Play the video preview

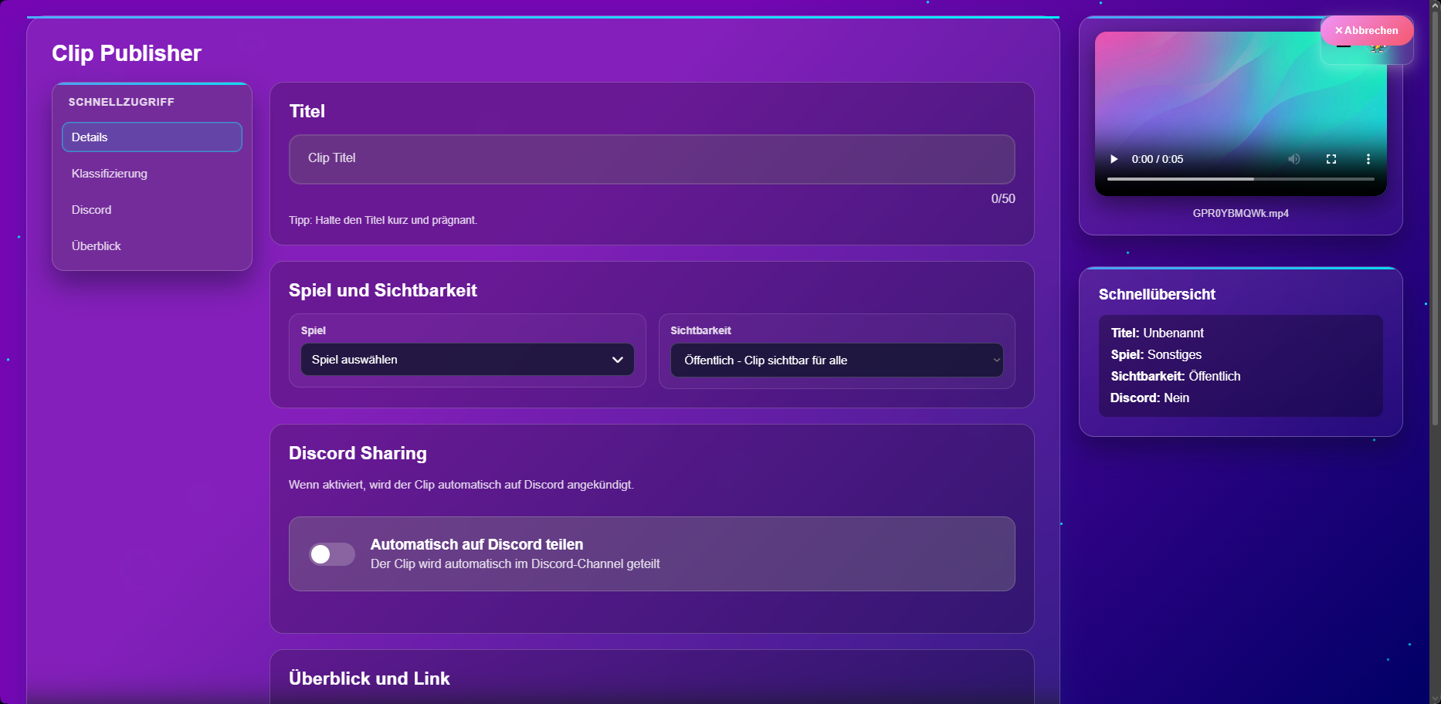1114,159
